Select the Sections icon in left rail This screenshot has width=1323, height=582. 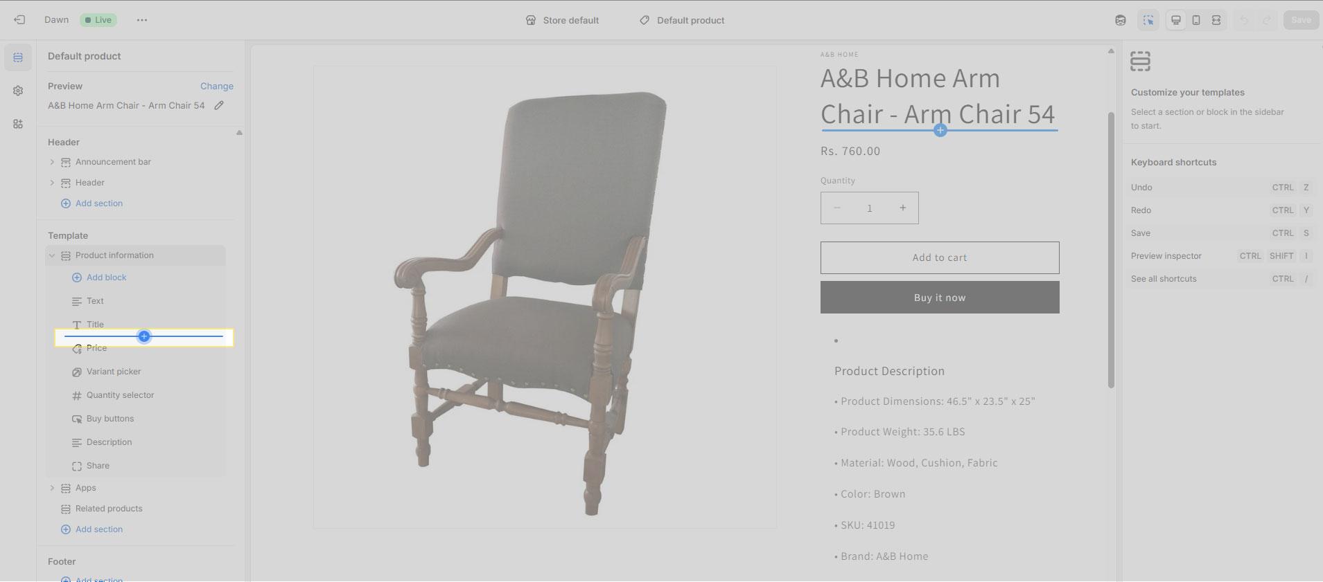coord(18,57)
